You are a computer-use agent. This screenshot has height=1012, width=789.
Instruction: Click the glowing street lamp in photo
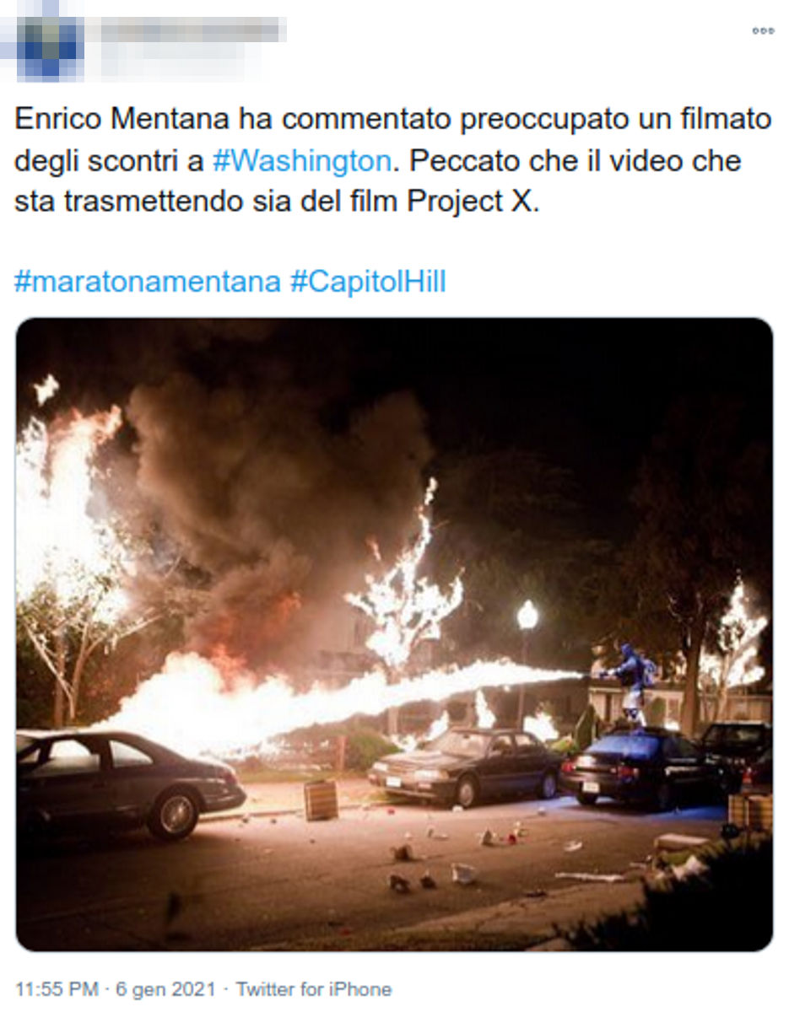click(x=527, y=616)
